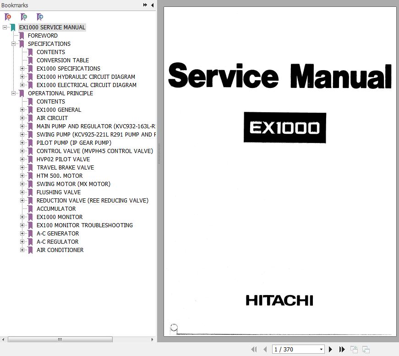The width and height of the screenshot is (399, 356).
Task: Click bookmark icon beside CONVERSION TABLE
Action: 30,60
